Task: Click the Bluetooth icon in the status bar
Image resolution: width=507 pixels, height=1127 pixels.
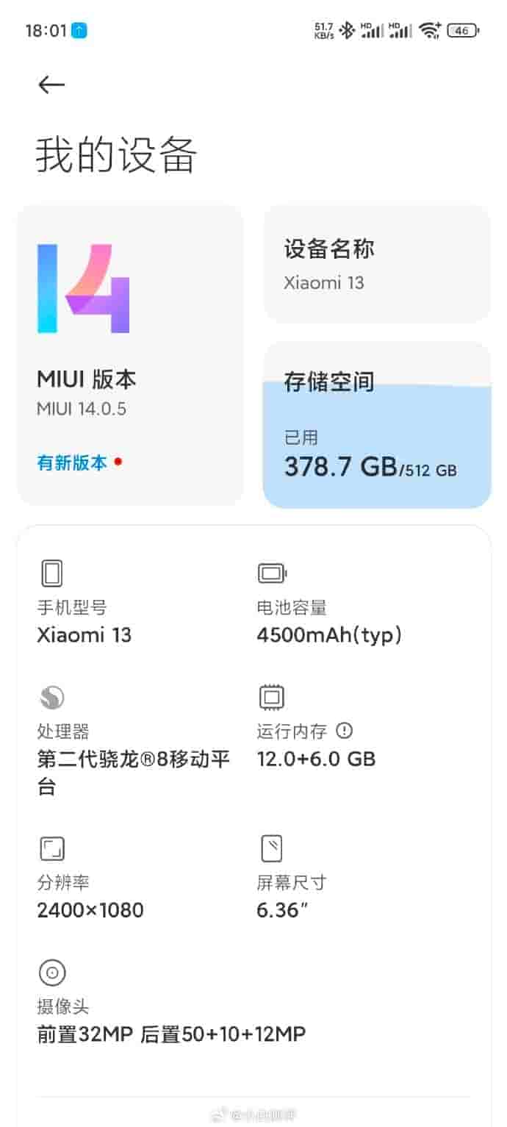Action: [x=348, y=30]
